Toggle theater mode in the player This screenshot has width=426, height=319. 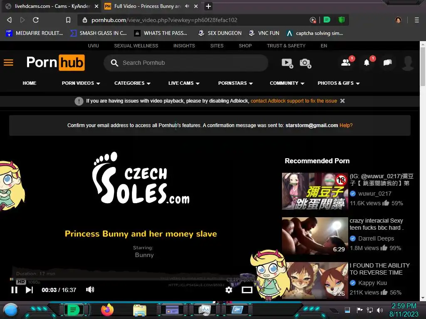(247, 290)
